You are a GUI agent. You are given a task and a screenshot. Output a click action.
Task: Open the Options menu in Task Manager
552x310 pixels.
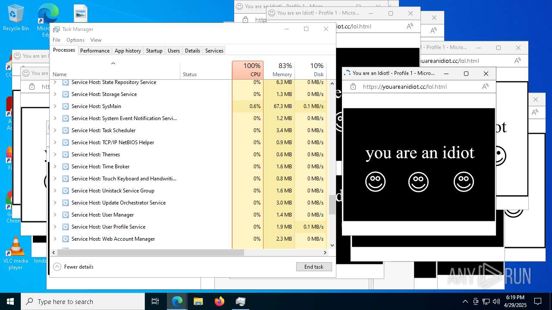tap(75, 40)
